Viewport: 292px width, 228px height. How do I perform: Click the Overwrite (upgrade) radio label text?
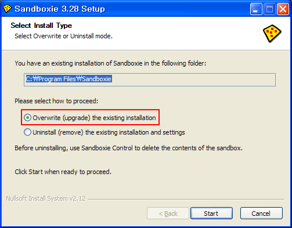[94, 118]
